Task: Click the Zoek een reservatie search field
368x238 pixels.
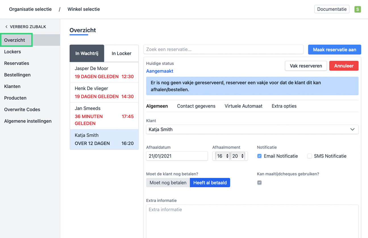Action: pos(223,49)
